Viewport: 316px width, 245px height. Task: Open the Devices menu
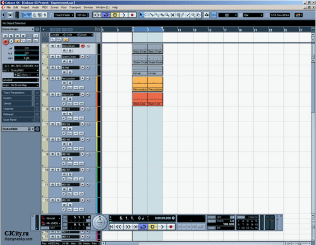pyautogui.click(x=88, y=7)
